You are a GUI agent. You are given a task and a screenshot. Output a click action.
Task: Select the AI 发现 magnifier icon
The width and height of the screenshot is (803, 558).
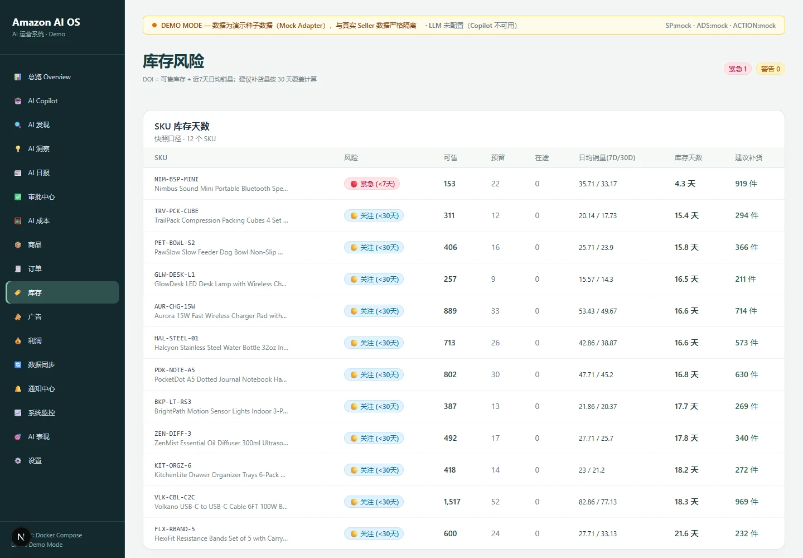tap(18, 125)
